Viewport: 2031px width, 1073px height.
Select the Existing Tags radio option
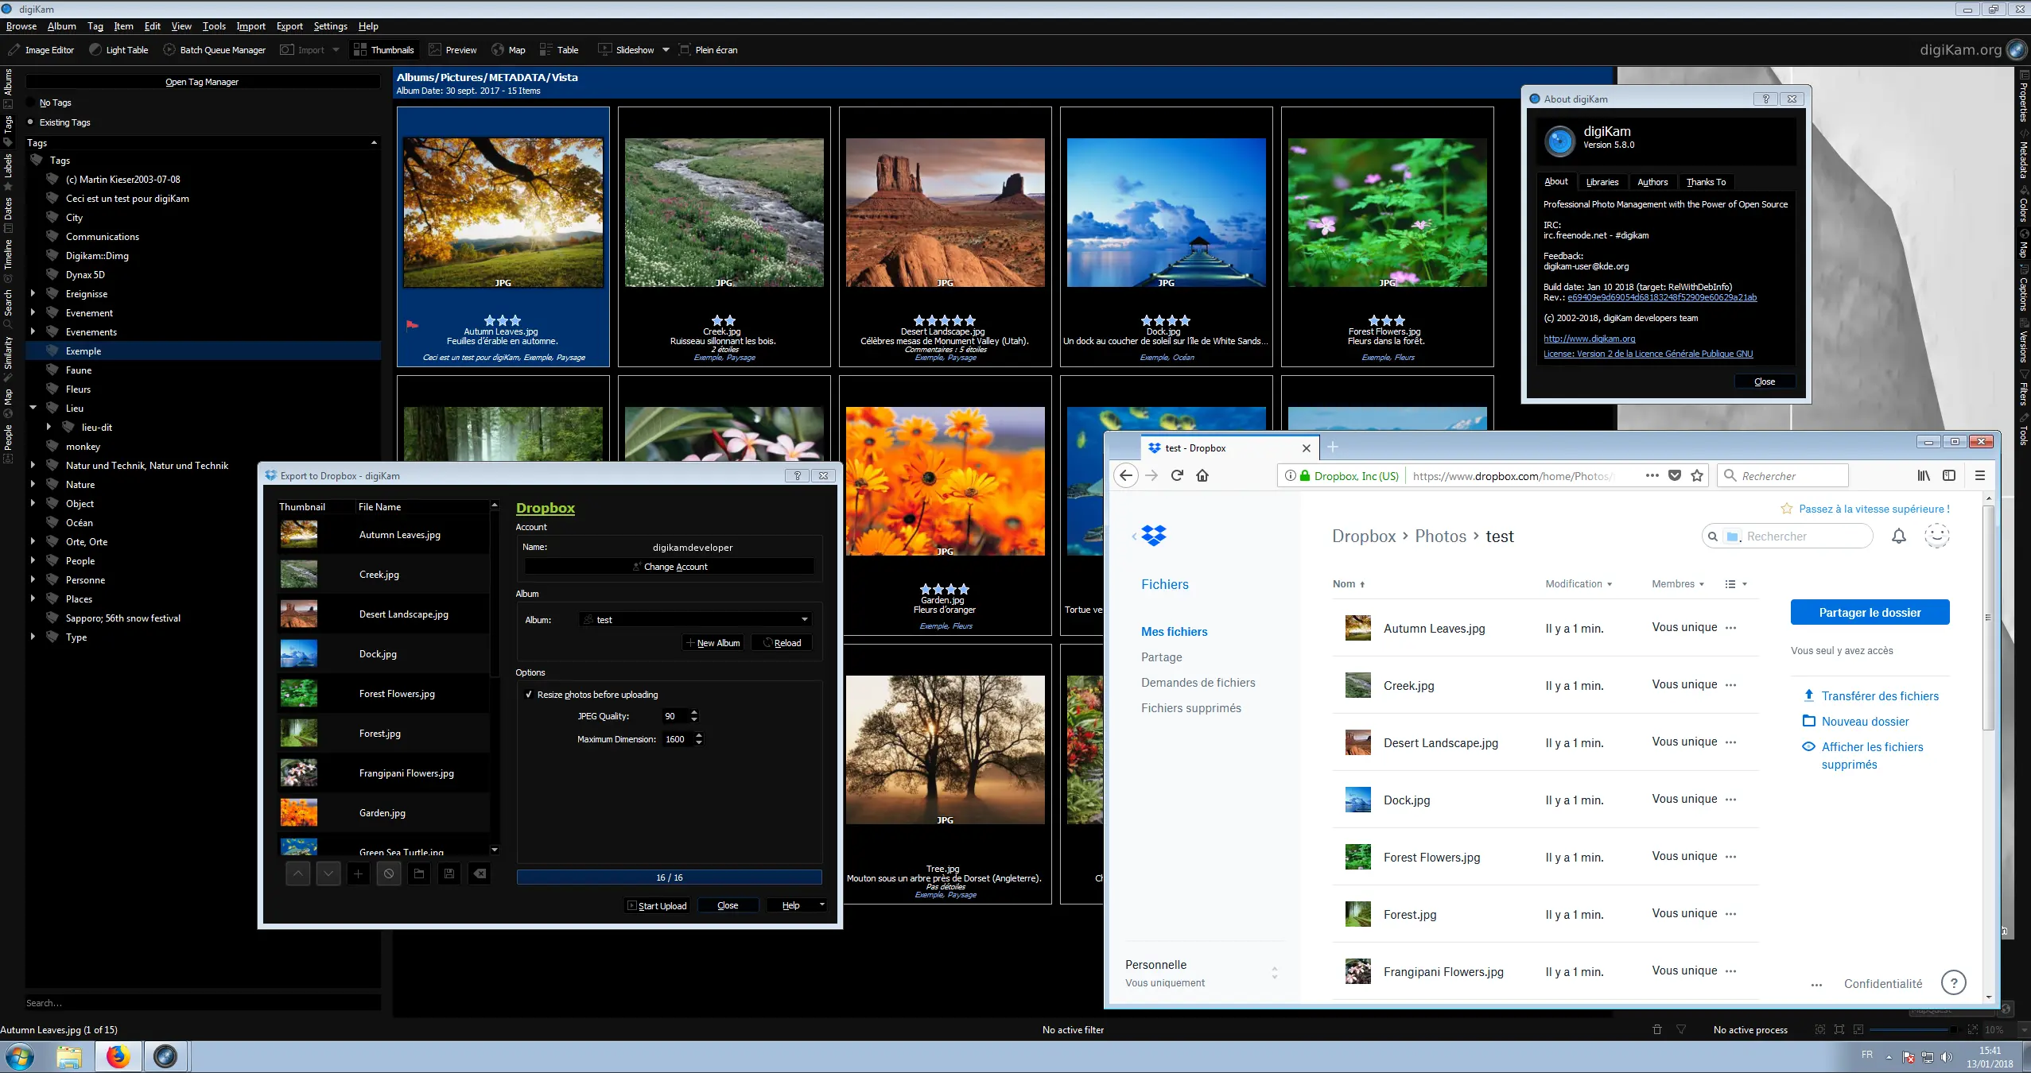(31, 122)
